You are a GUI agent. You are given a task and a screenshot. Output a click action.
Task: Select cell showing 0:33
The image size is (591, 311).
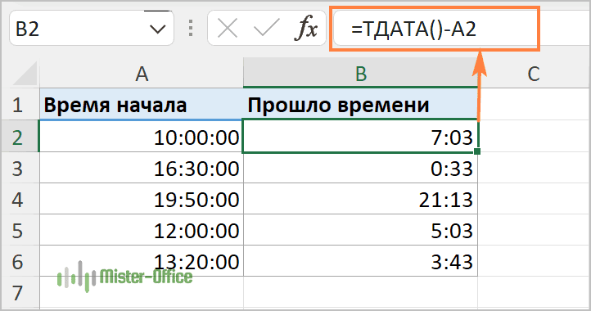pyautogui.click(x=360, y=168)
